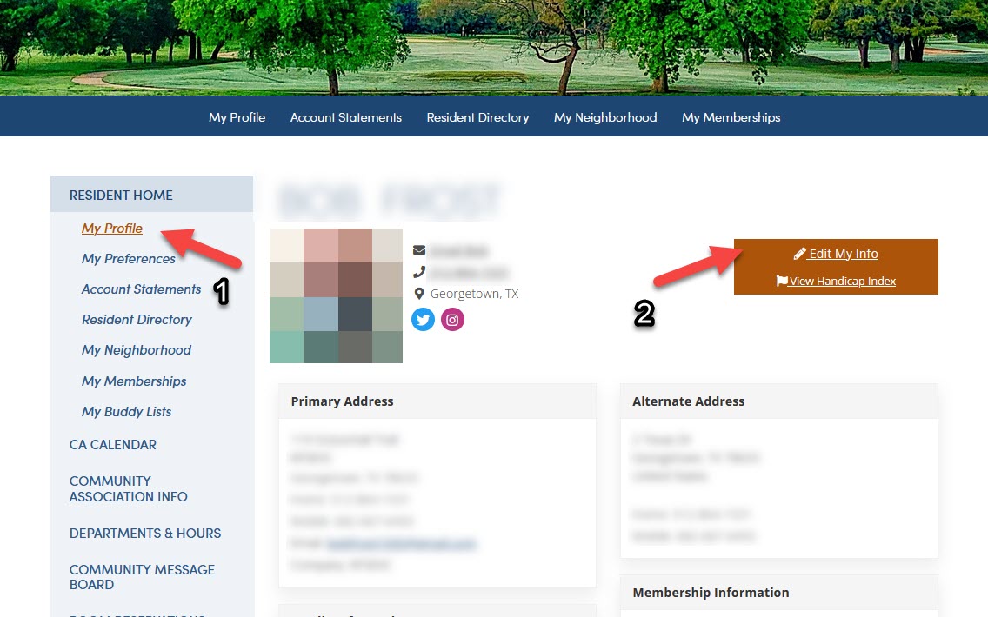Click the phone handset icon
This screenshot has height=617, width=988.
[x=419, y=272]
